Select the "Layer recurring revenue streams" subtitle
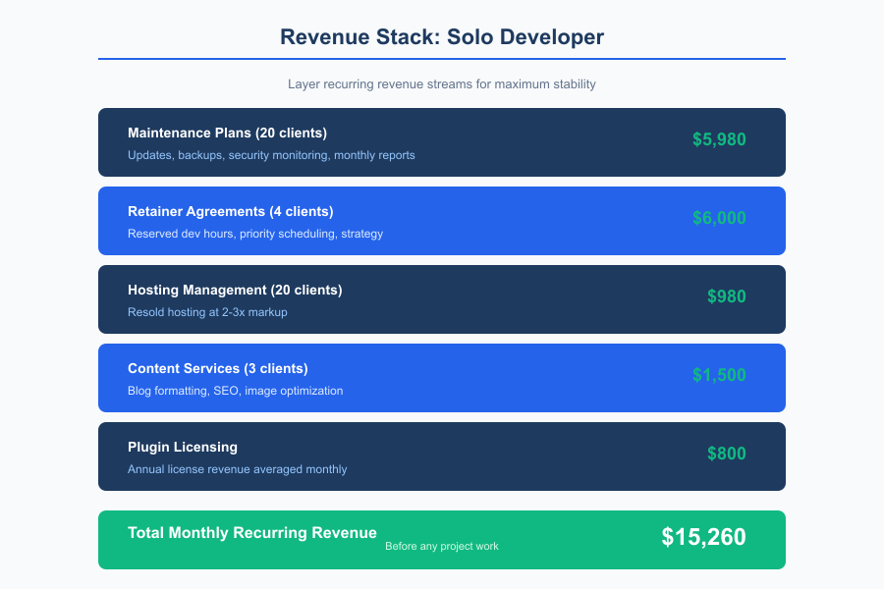884x589 pixels. 442,84
